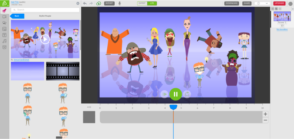Click the 4:52 current time display
Viewport: 294px width, 139px height.
coord(89,107)
